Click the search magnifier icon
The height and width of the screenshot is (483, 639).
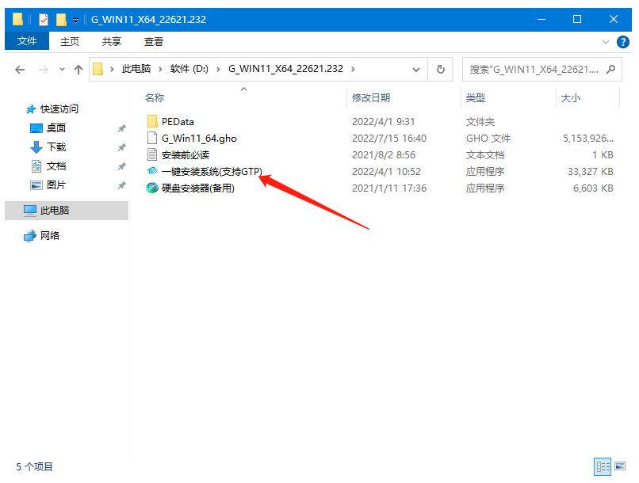(x=610, y=70)
